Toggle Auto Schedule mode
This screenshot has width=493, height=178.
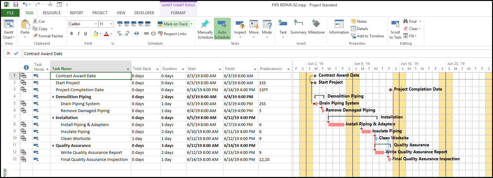tap(222, 29)
